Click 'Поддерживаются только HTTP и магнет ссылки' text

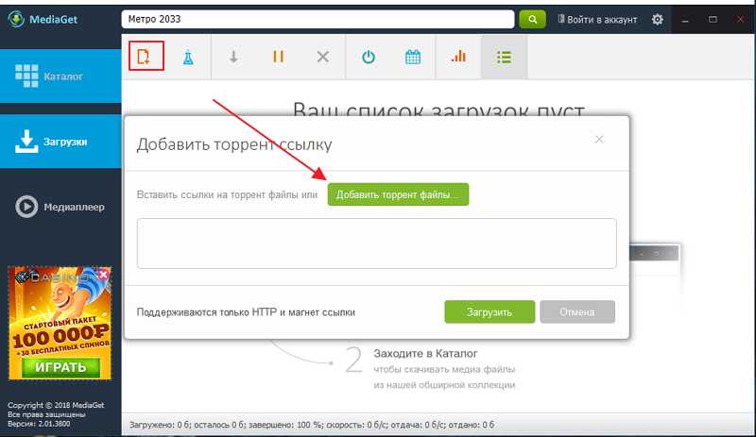coord(246,312)
